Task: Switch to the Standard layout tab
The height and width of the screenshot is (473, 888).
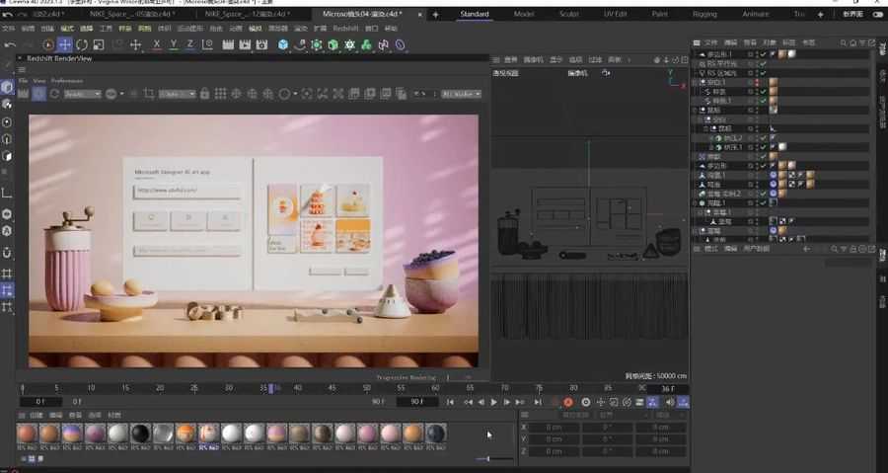Action: pyautogui.click(x=475, y=14)
